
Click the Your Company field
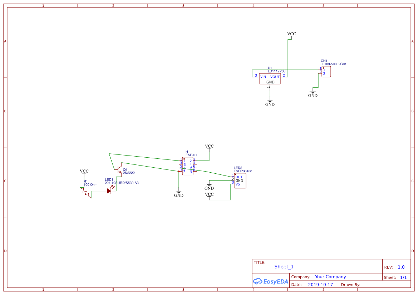click(x=330, y=276)
